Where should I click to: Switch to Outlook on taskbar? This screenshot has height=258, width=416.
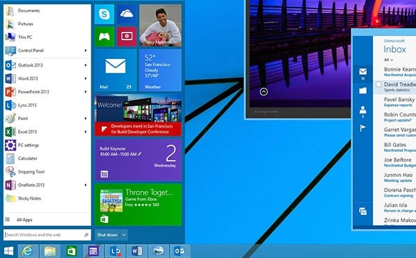180,251
